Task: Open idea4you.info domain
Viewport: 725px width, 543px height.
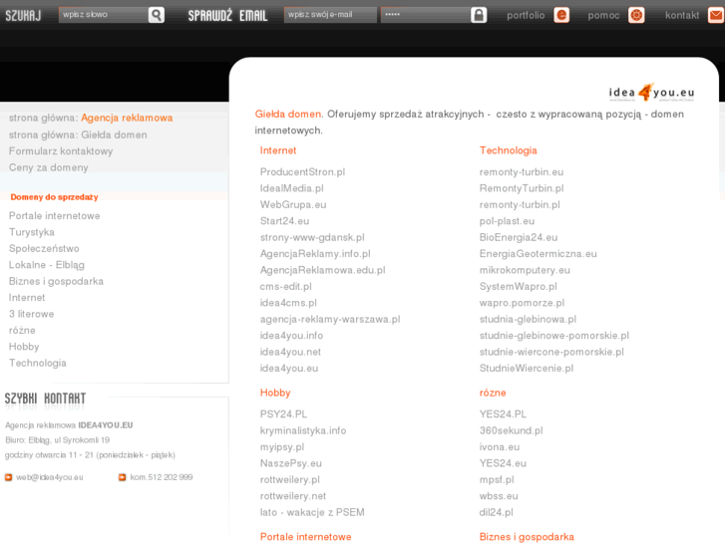Action: 291,336
